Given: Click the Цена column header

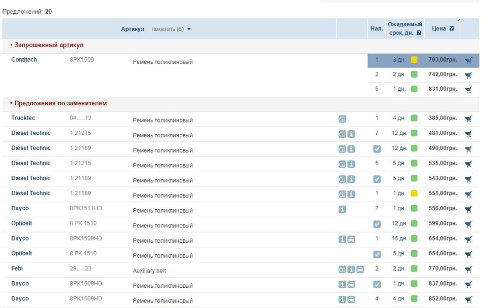Looking at the screenshot, I should pos(439,28).
